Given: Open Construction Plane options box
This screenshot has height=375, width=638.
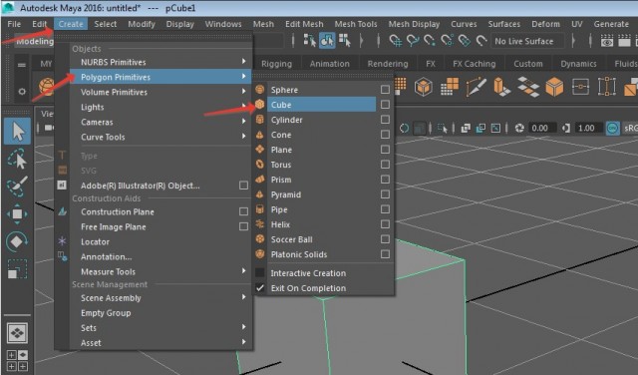Looking at the screenshot, I should point(243,211).
